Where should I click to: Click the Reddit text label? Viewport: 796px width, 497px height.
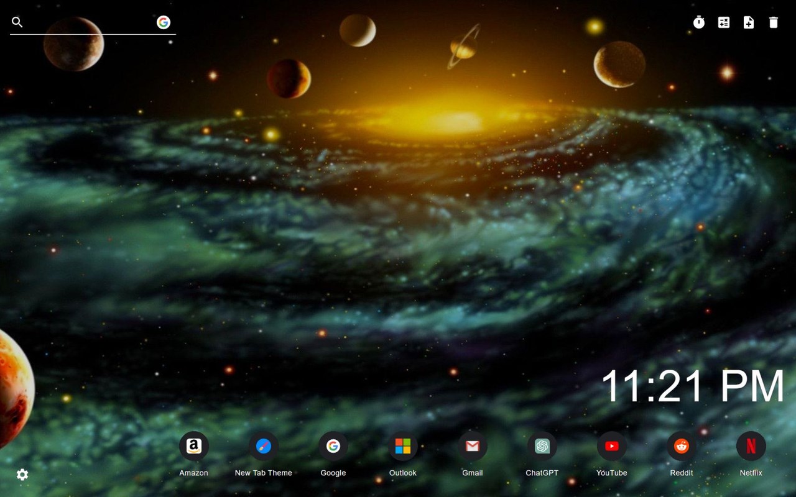(682, 473)
